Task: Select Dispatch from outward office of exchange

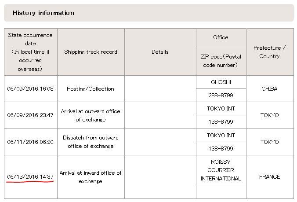Action: (x=91, y=142)
